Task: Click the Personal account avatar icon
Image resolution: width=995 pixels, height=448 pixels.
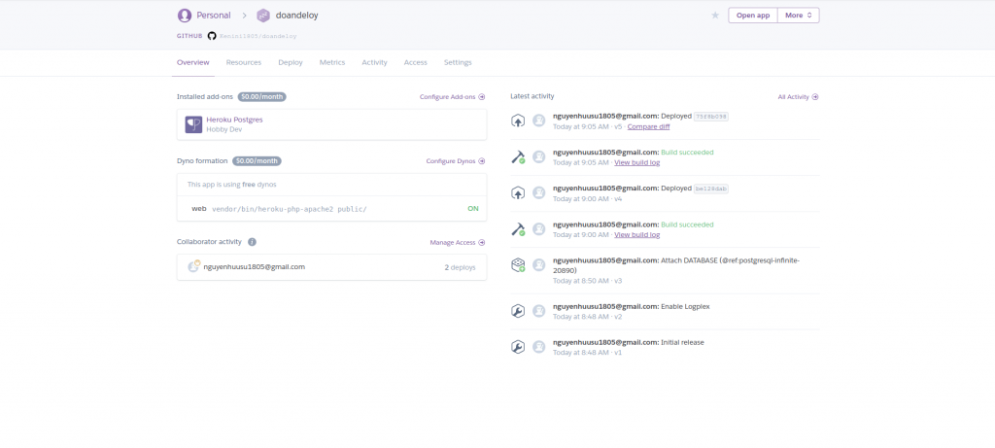Action: coord(185,16)
